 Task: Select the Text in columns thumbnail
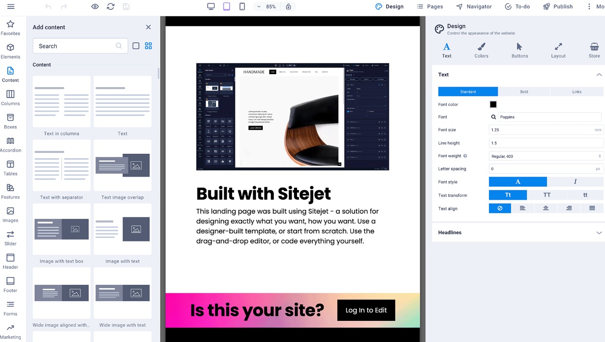pos(62,101)
